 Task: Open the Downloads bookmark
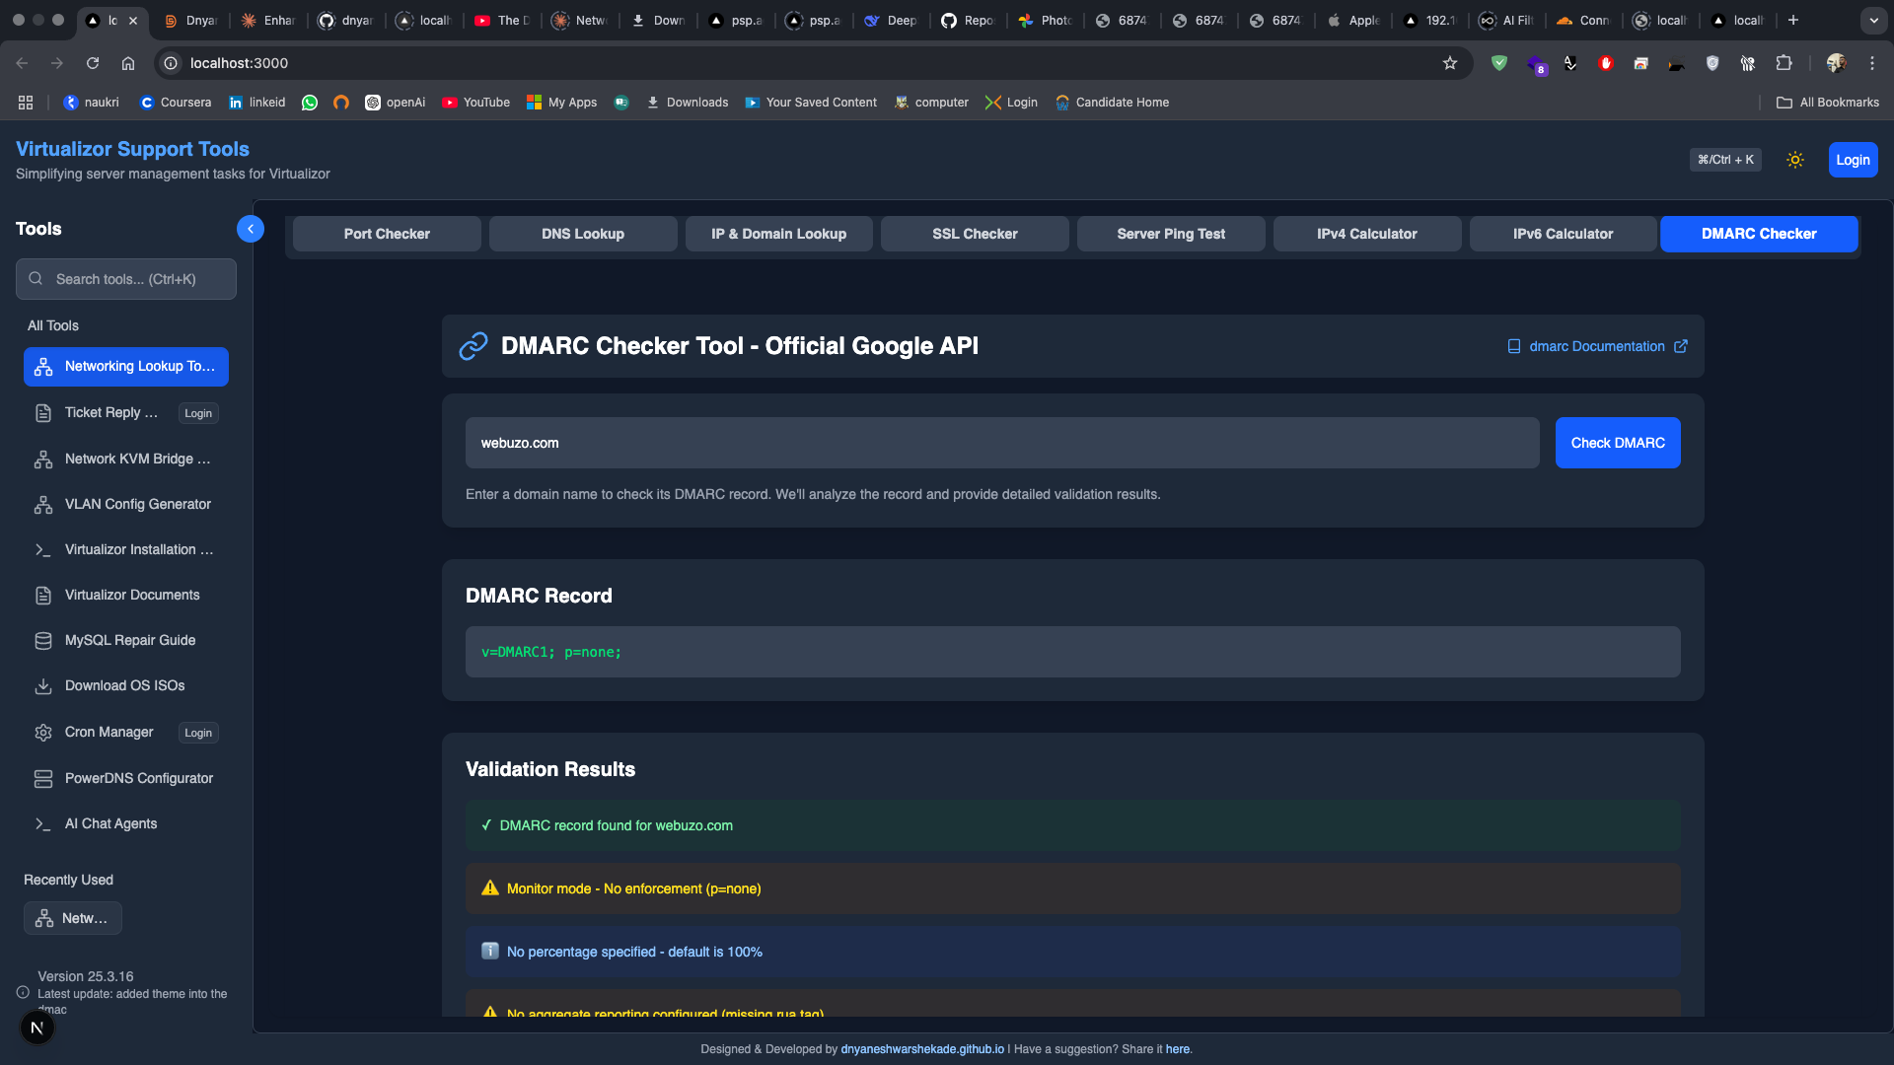(688, 103)
